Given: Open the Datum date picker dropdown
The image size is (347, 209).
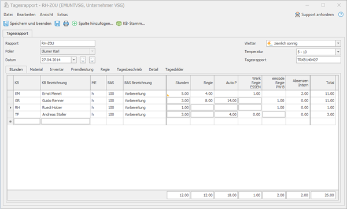Looking at the screenshot, I should pyautogui.click(x=73, y=60).
